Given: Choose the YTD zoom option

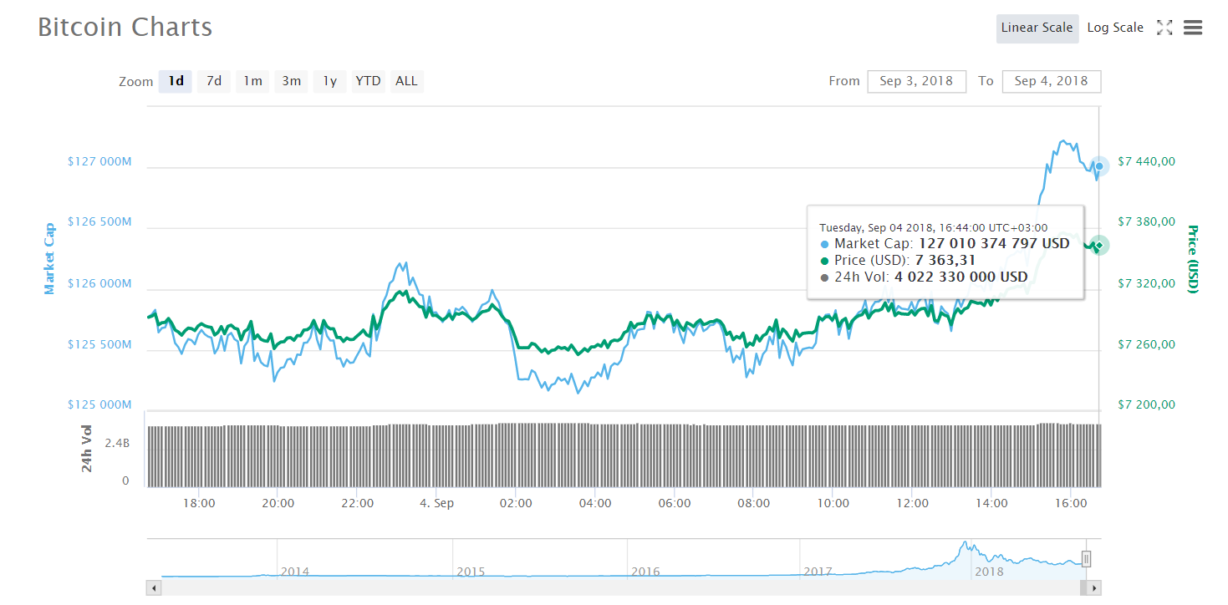Looking at the screenshot, I should click(x=368, y=81).
